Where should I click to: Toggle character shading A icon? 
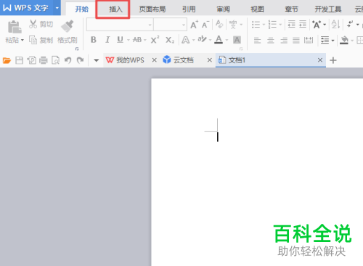point(237,40)
